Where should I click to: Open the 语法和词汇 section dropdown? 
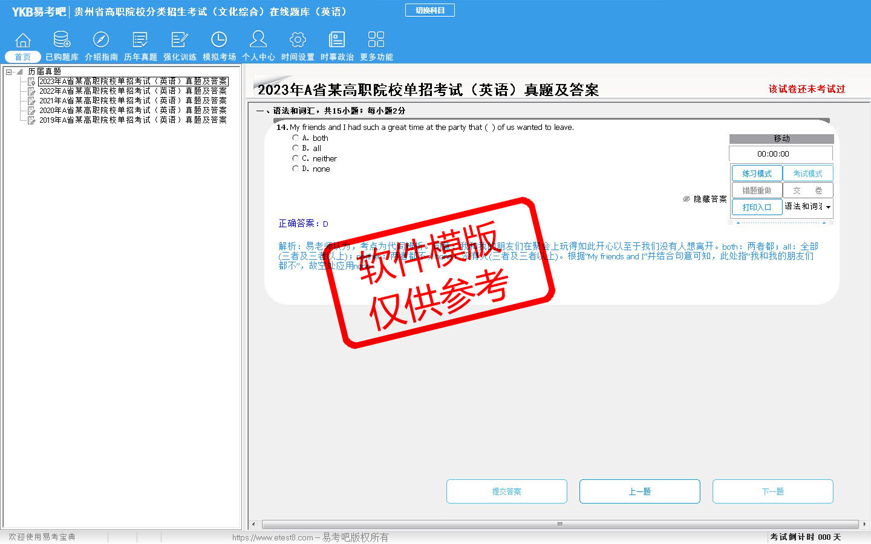pyautogui.click(x=828, y=207)
